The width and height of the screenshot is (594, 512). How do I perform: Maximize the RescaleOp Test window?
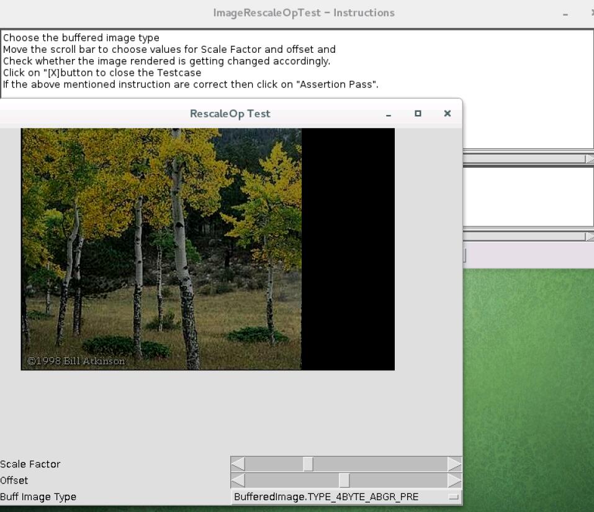[418, 114]
